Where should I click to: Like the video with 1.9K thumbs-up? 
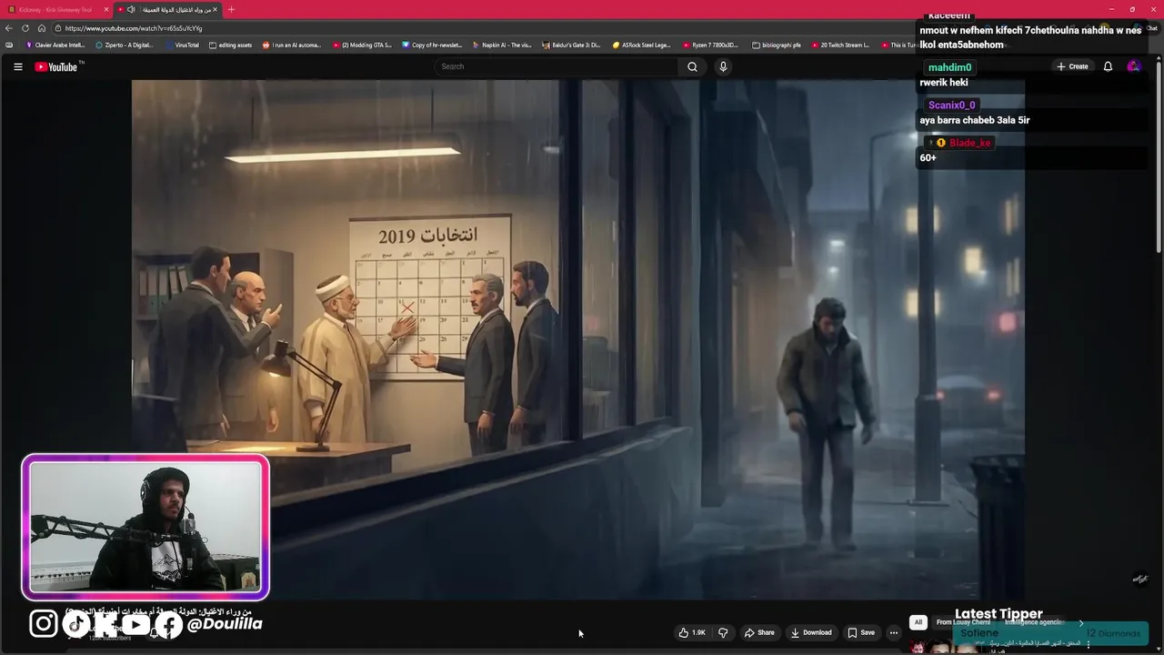692,632
